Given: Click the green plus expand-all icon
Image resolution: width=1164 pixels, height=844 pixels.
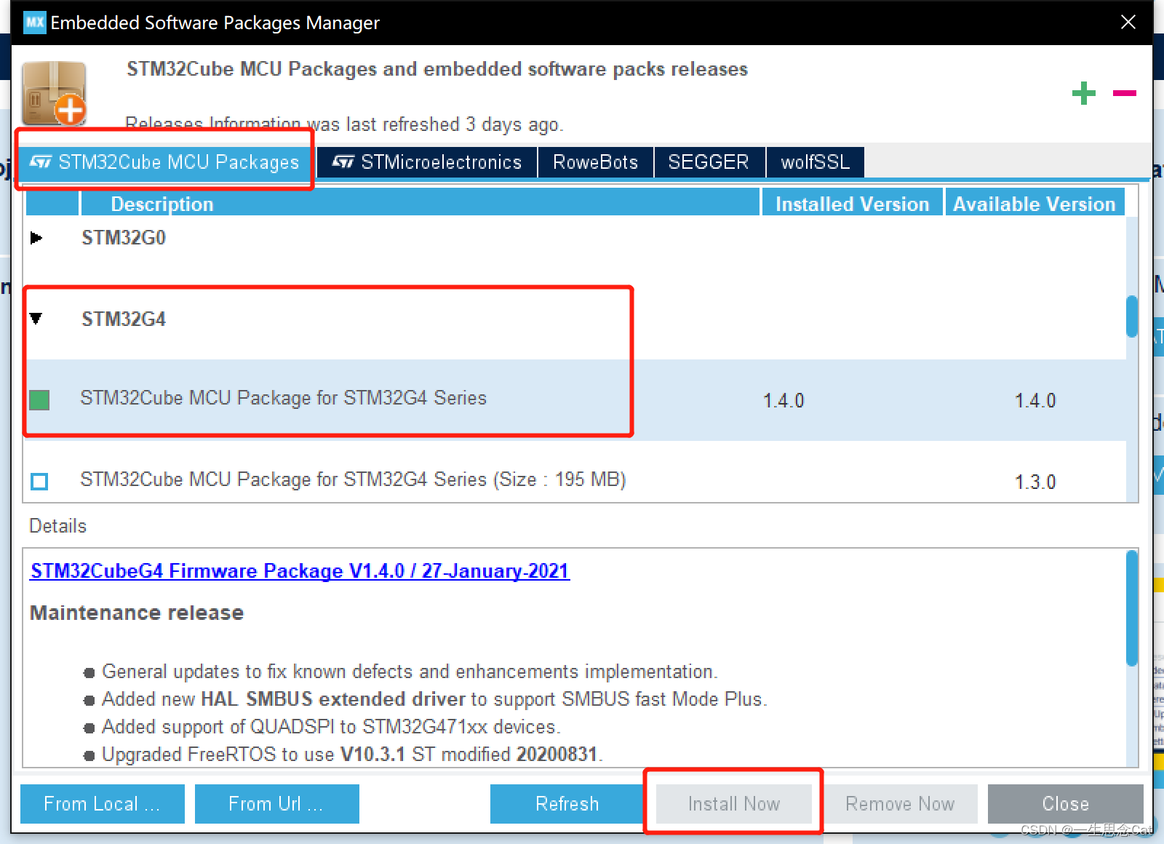Looking at the screenshot, I should click(x=1083, y=93).
